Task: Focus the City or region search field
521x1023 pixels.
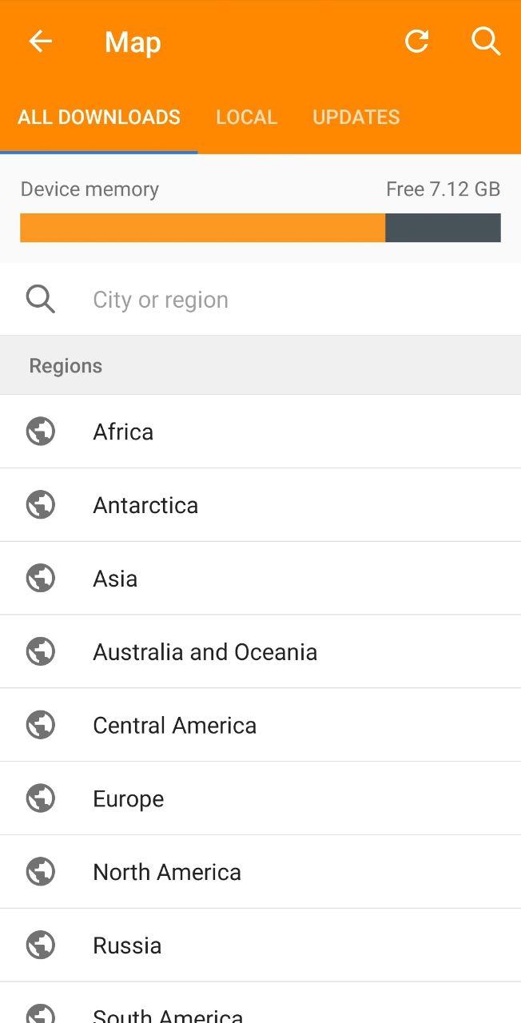Action: point(260,300)
